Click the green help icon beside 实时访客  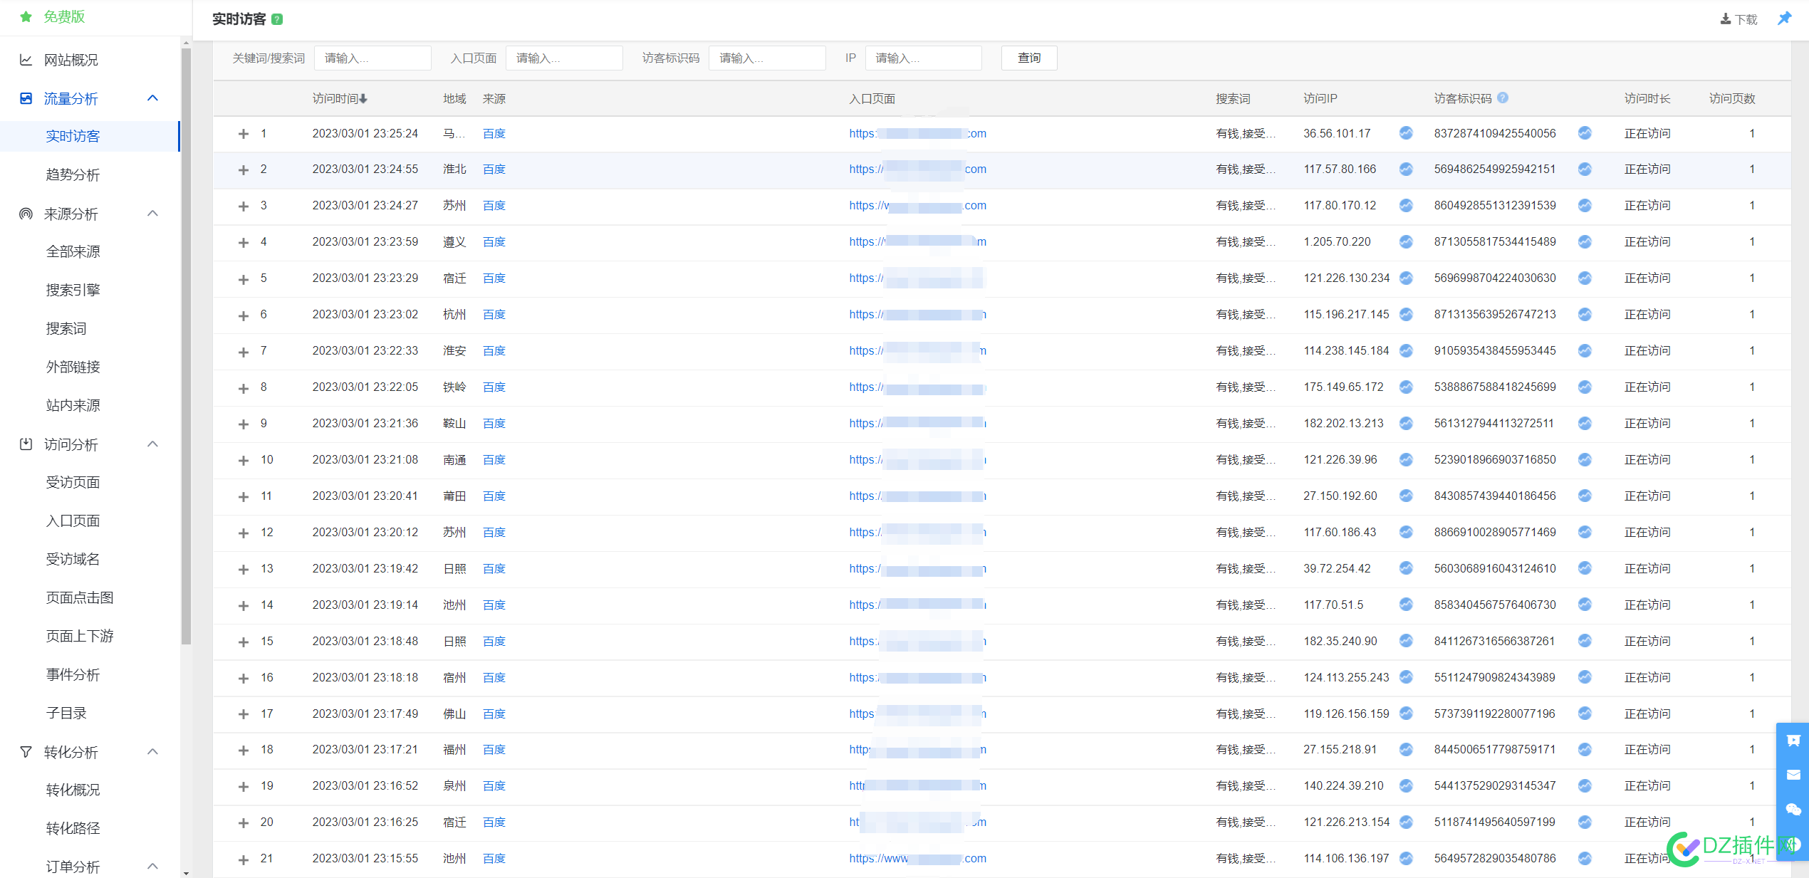click(278, 19)
